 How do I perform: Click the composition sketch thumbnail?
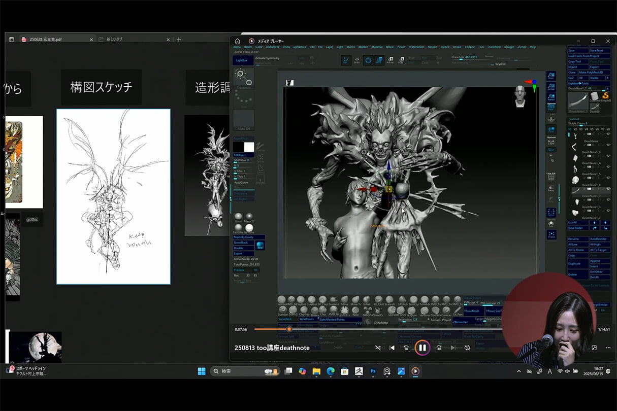113,196
